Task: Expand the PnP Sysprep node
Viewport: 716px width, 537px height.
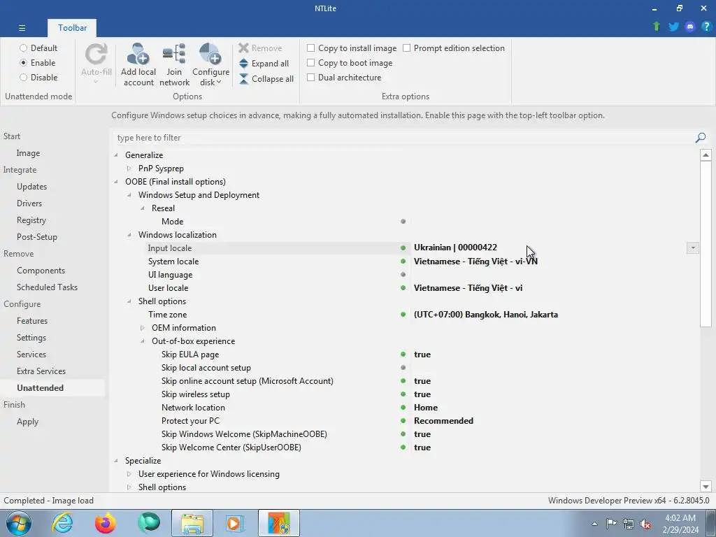Action: (129, 169)
